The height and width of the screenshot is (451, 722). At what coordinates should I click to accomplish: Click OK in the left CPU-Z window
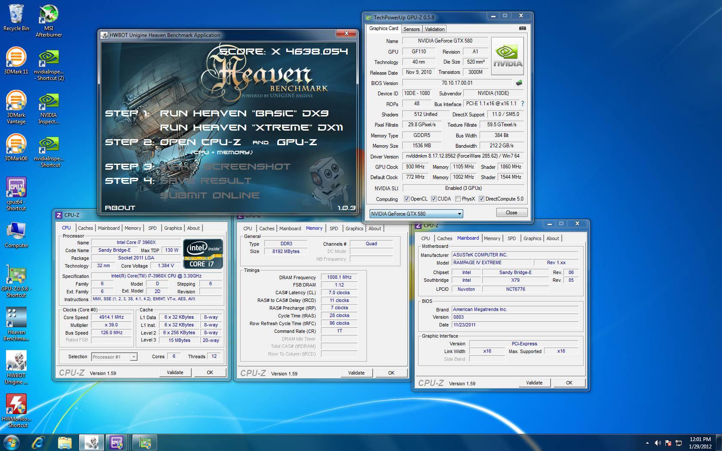point(210,372)
